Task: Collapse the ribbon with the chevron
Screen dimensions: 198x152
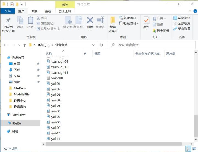Action: coord(190,11)
